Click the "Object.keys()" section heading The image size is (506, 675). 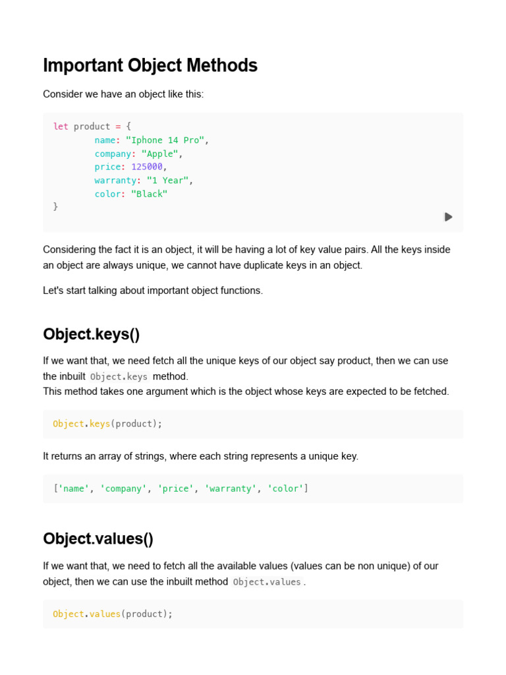click(92, 334)
